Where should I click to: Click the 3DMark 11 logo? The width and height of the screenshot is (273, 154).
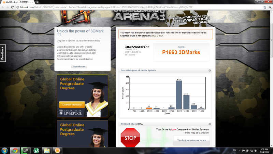tap(137, 47)
